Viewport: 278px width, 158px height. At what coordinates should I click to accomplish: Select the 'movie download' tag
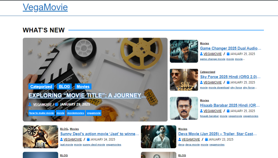tap(219, 87)
